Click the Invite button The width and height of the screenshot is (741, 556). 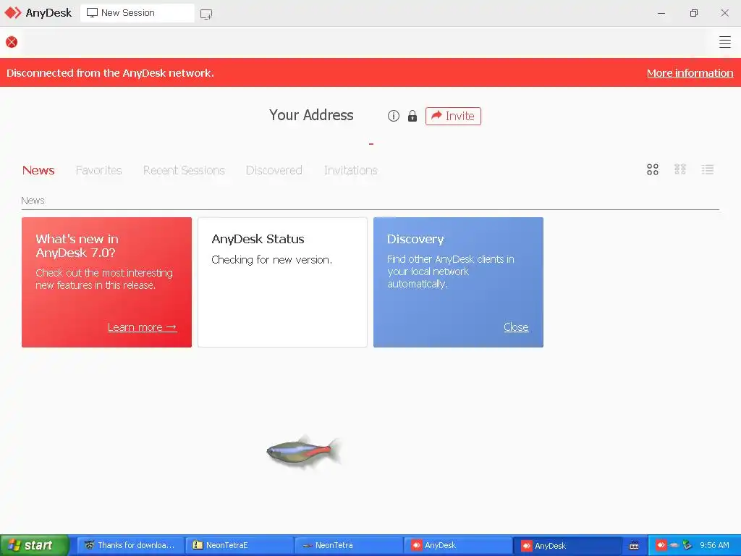tap(453, 116)
